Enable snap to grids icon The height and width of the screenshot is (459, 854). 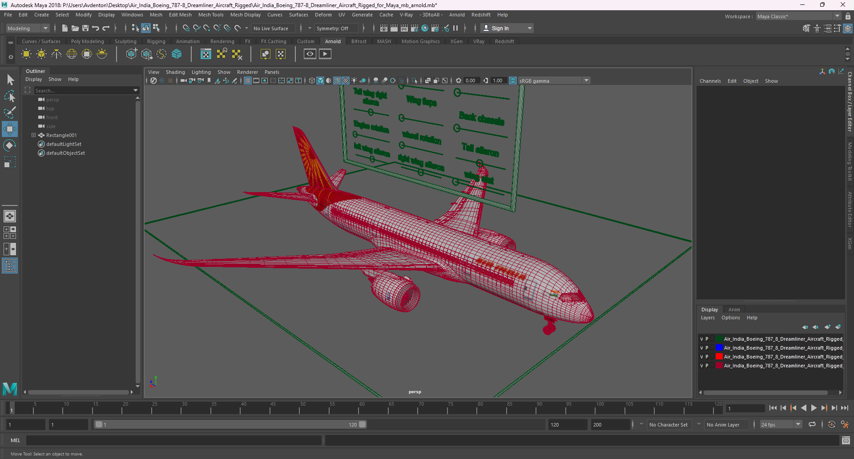click(186, 28)
